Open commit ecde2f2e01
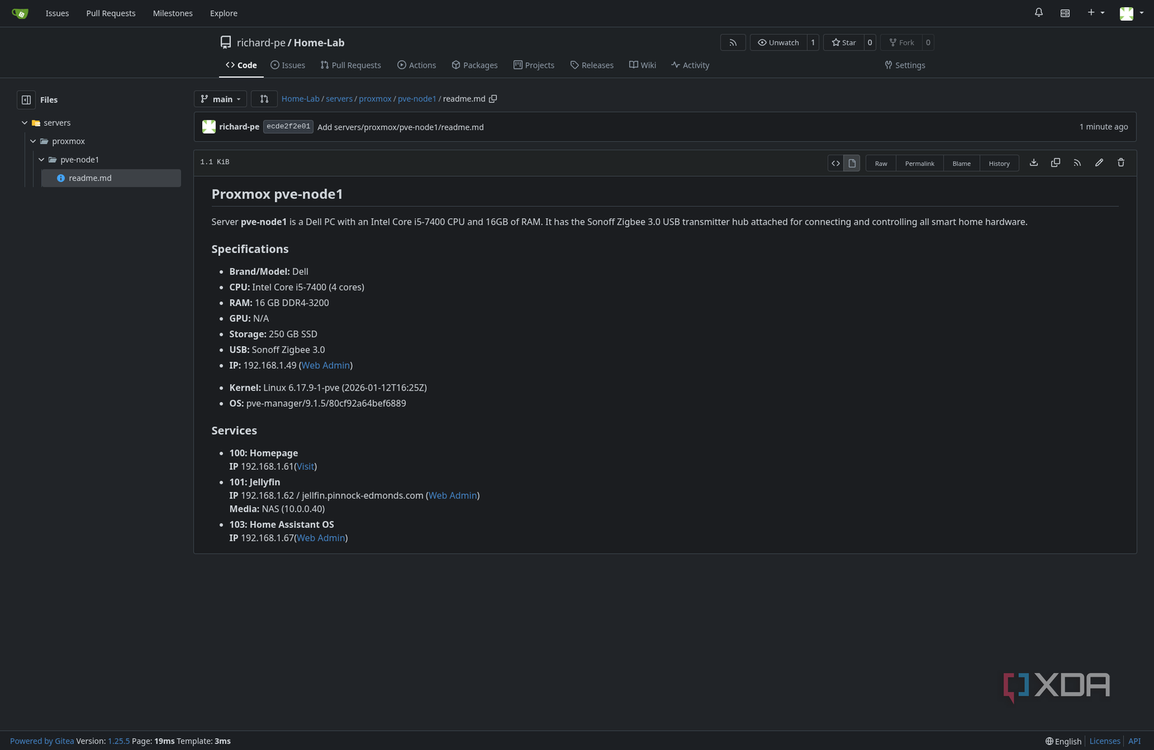The width and height of the screenshot is (1154, 750). [288, 127]
